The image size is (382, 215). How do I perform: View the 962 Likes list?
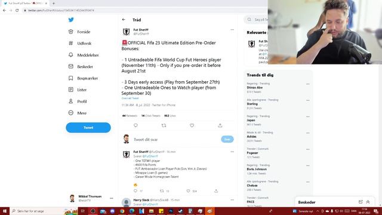tap(170, 116)
